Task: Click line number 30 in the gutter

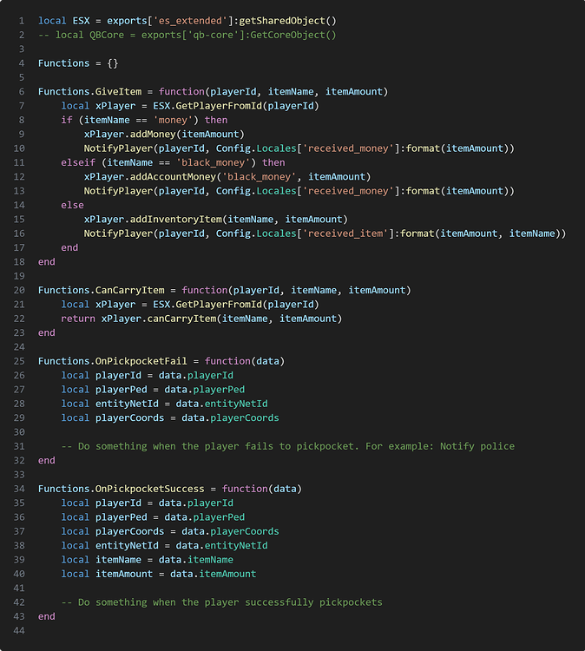Action: pyautogui.click(x=19, y=431)
